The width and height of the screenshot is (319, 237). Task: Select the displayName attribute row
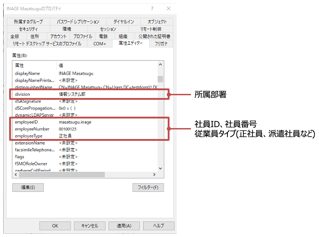pos(85,73)
